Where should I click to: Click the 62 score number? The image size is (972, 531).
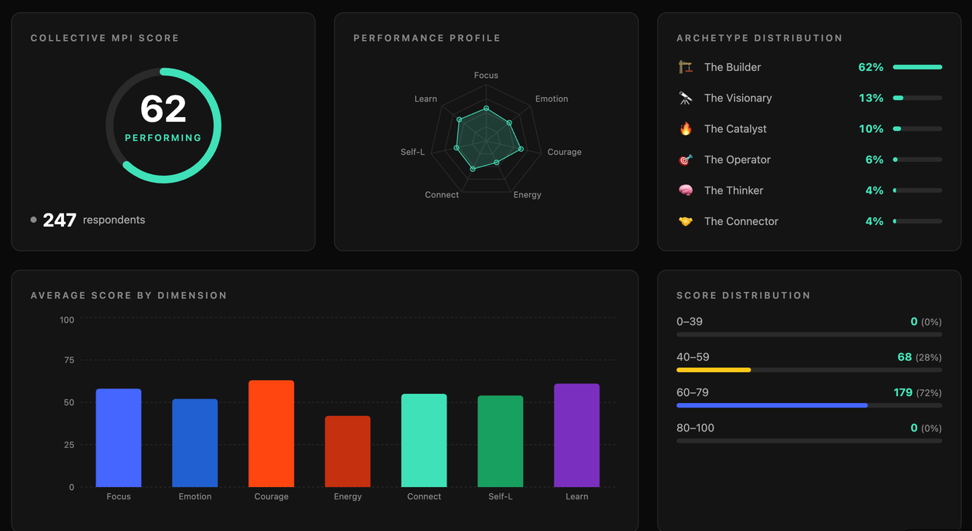pyautogui.click(x=164, y=109)
